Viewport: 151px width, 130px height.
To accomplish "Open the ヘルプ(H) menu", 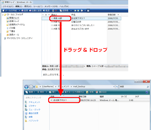I will click(64, 7).
